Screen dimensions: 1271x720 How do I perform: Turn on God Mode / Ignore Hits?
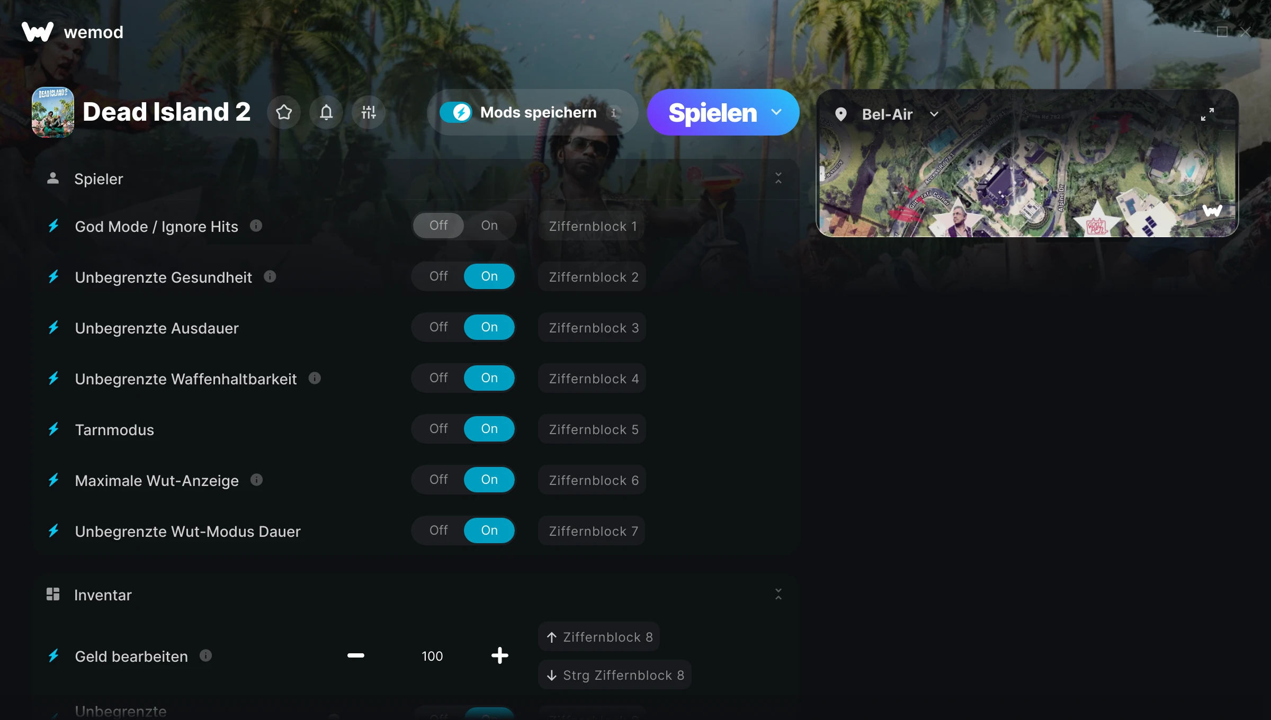pyautogui.click(x=489, y=226)
